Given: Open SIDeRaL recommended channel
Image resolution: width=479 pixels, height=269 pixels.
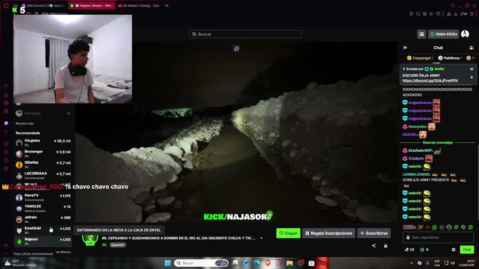Looking at the screenshot, I should click(43, 165).
